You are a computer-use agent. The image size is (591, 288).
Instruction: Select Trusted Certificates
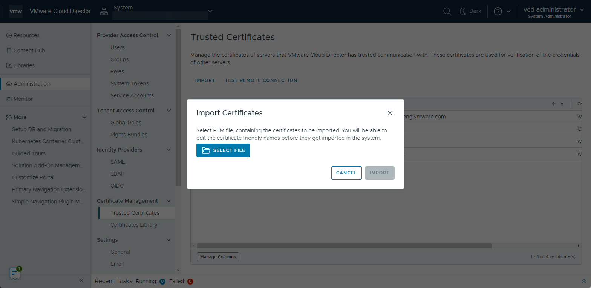[136, 213]
